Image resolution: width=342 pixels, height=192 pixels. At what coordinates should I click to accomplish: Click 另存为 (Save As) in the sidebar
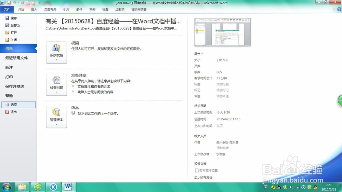[x=12, y=25]
